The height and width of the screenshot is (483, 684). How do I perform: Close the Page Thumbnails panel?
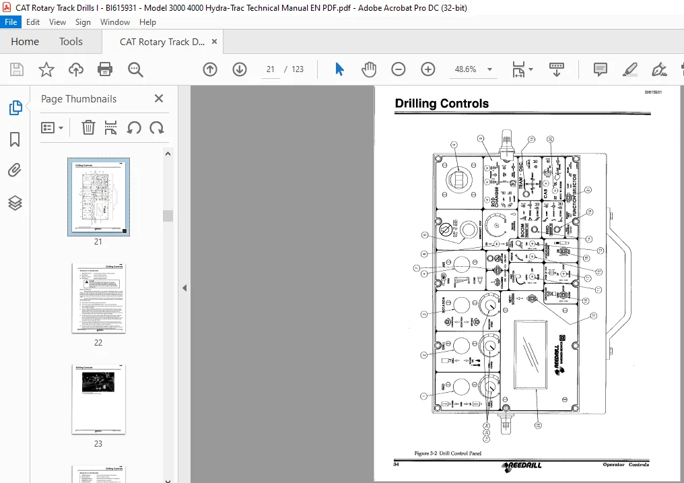[x=159, y=98]
